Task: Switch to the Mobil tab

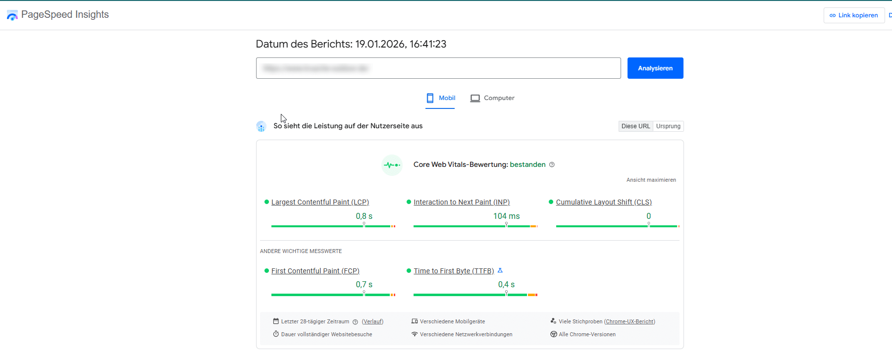Action: [440, 98]
